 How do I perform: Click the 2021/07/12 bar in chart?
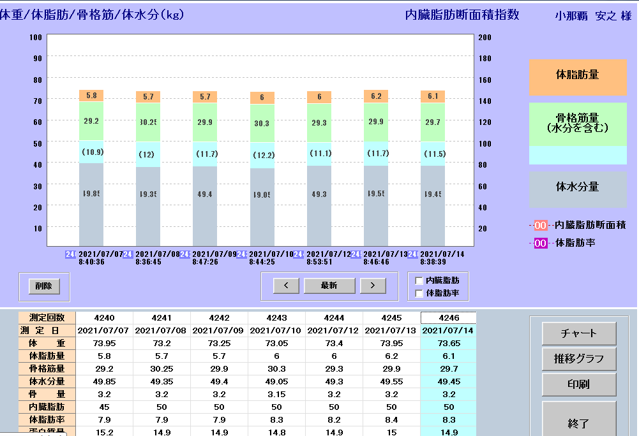click(x=319, y=168)
